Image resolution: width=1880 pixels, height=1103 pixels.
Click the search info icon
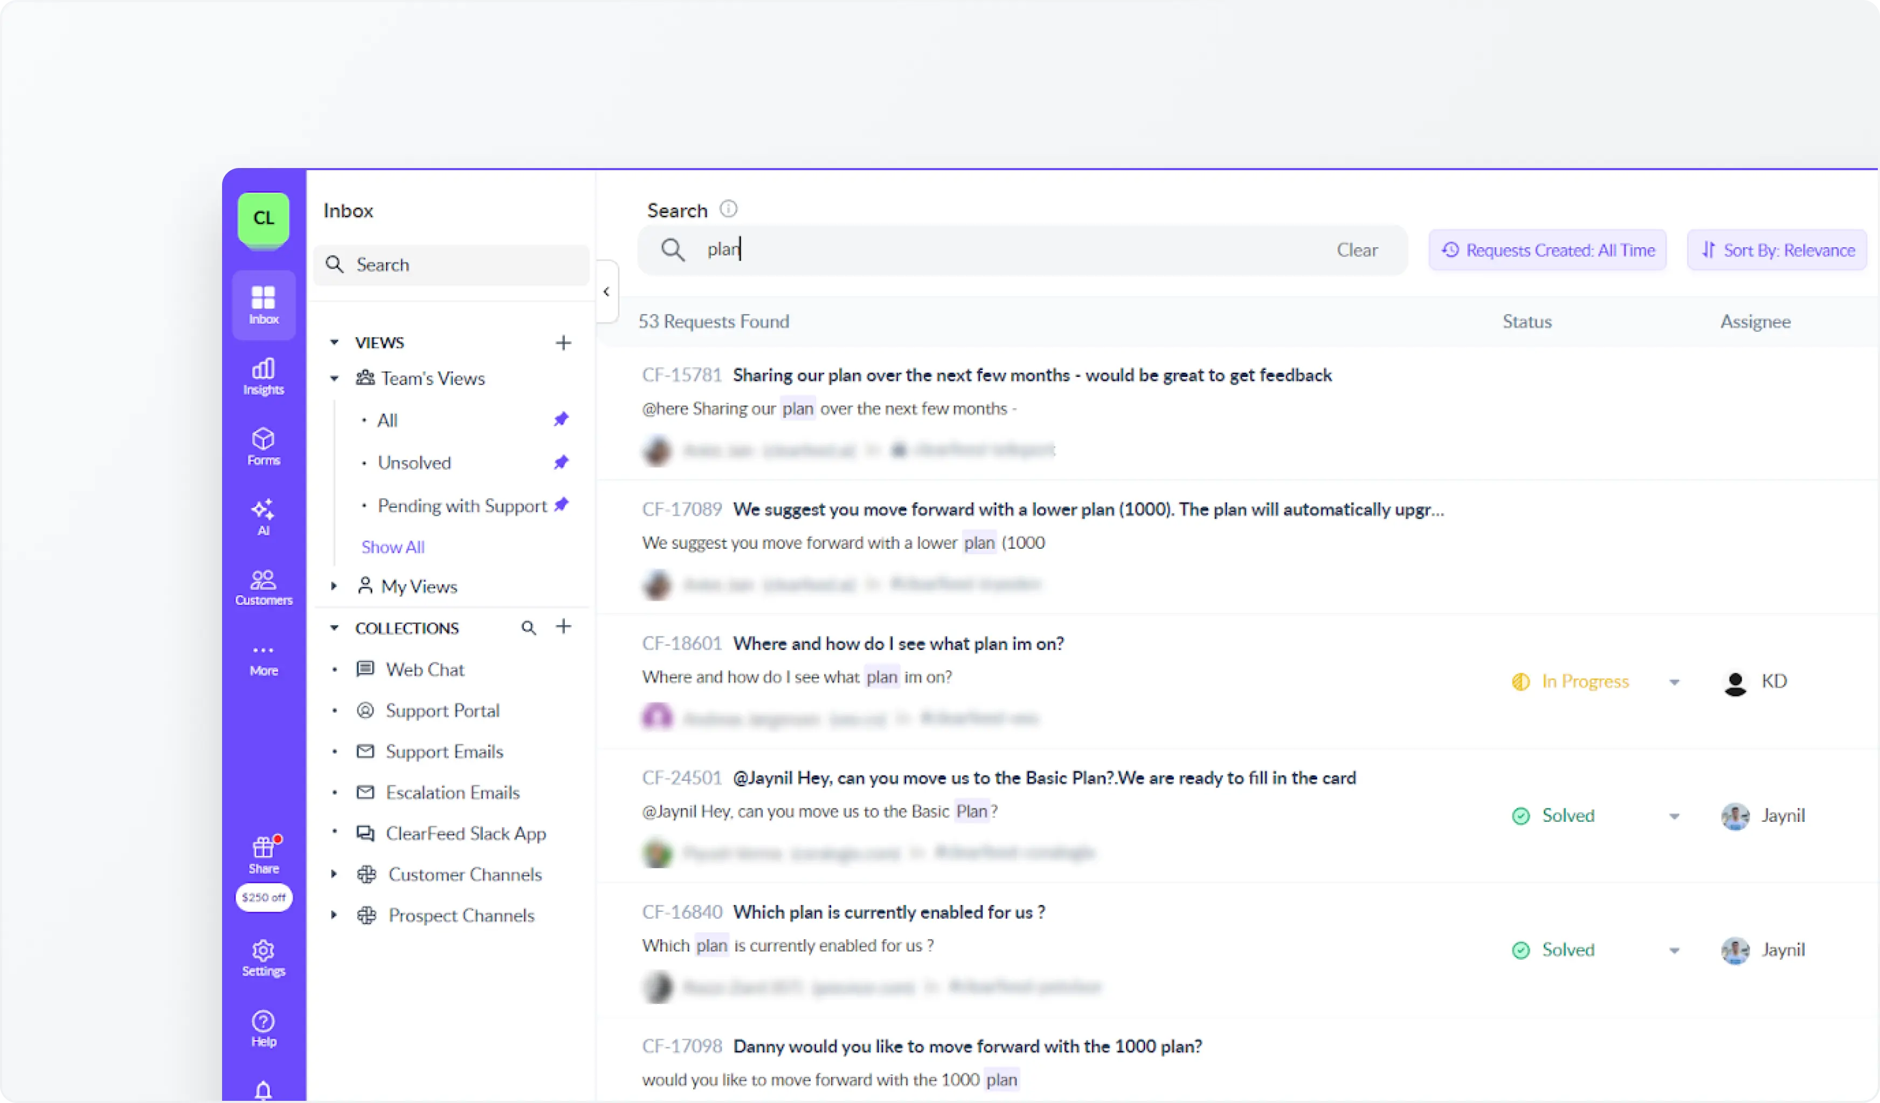728,210
